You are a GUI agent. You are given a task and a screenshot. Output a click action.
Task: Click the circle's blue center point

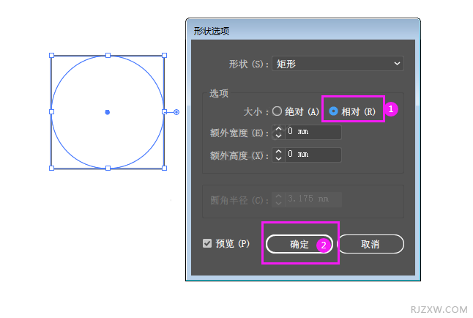coord(108,111)
